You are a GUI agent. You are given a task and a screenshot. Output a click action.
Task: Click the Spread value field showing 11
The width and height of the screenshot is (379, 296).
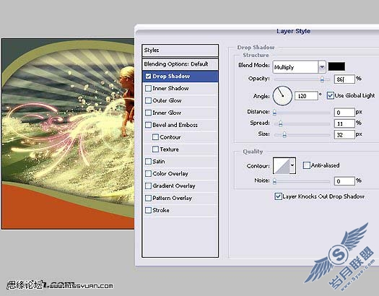click(x=344, y=123)
